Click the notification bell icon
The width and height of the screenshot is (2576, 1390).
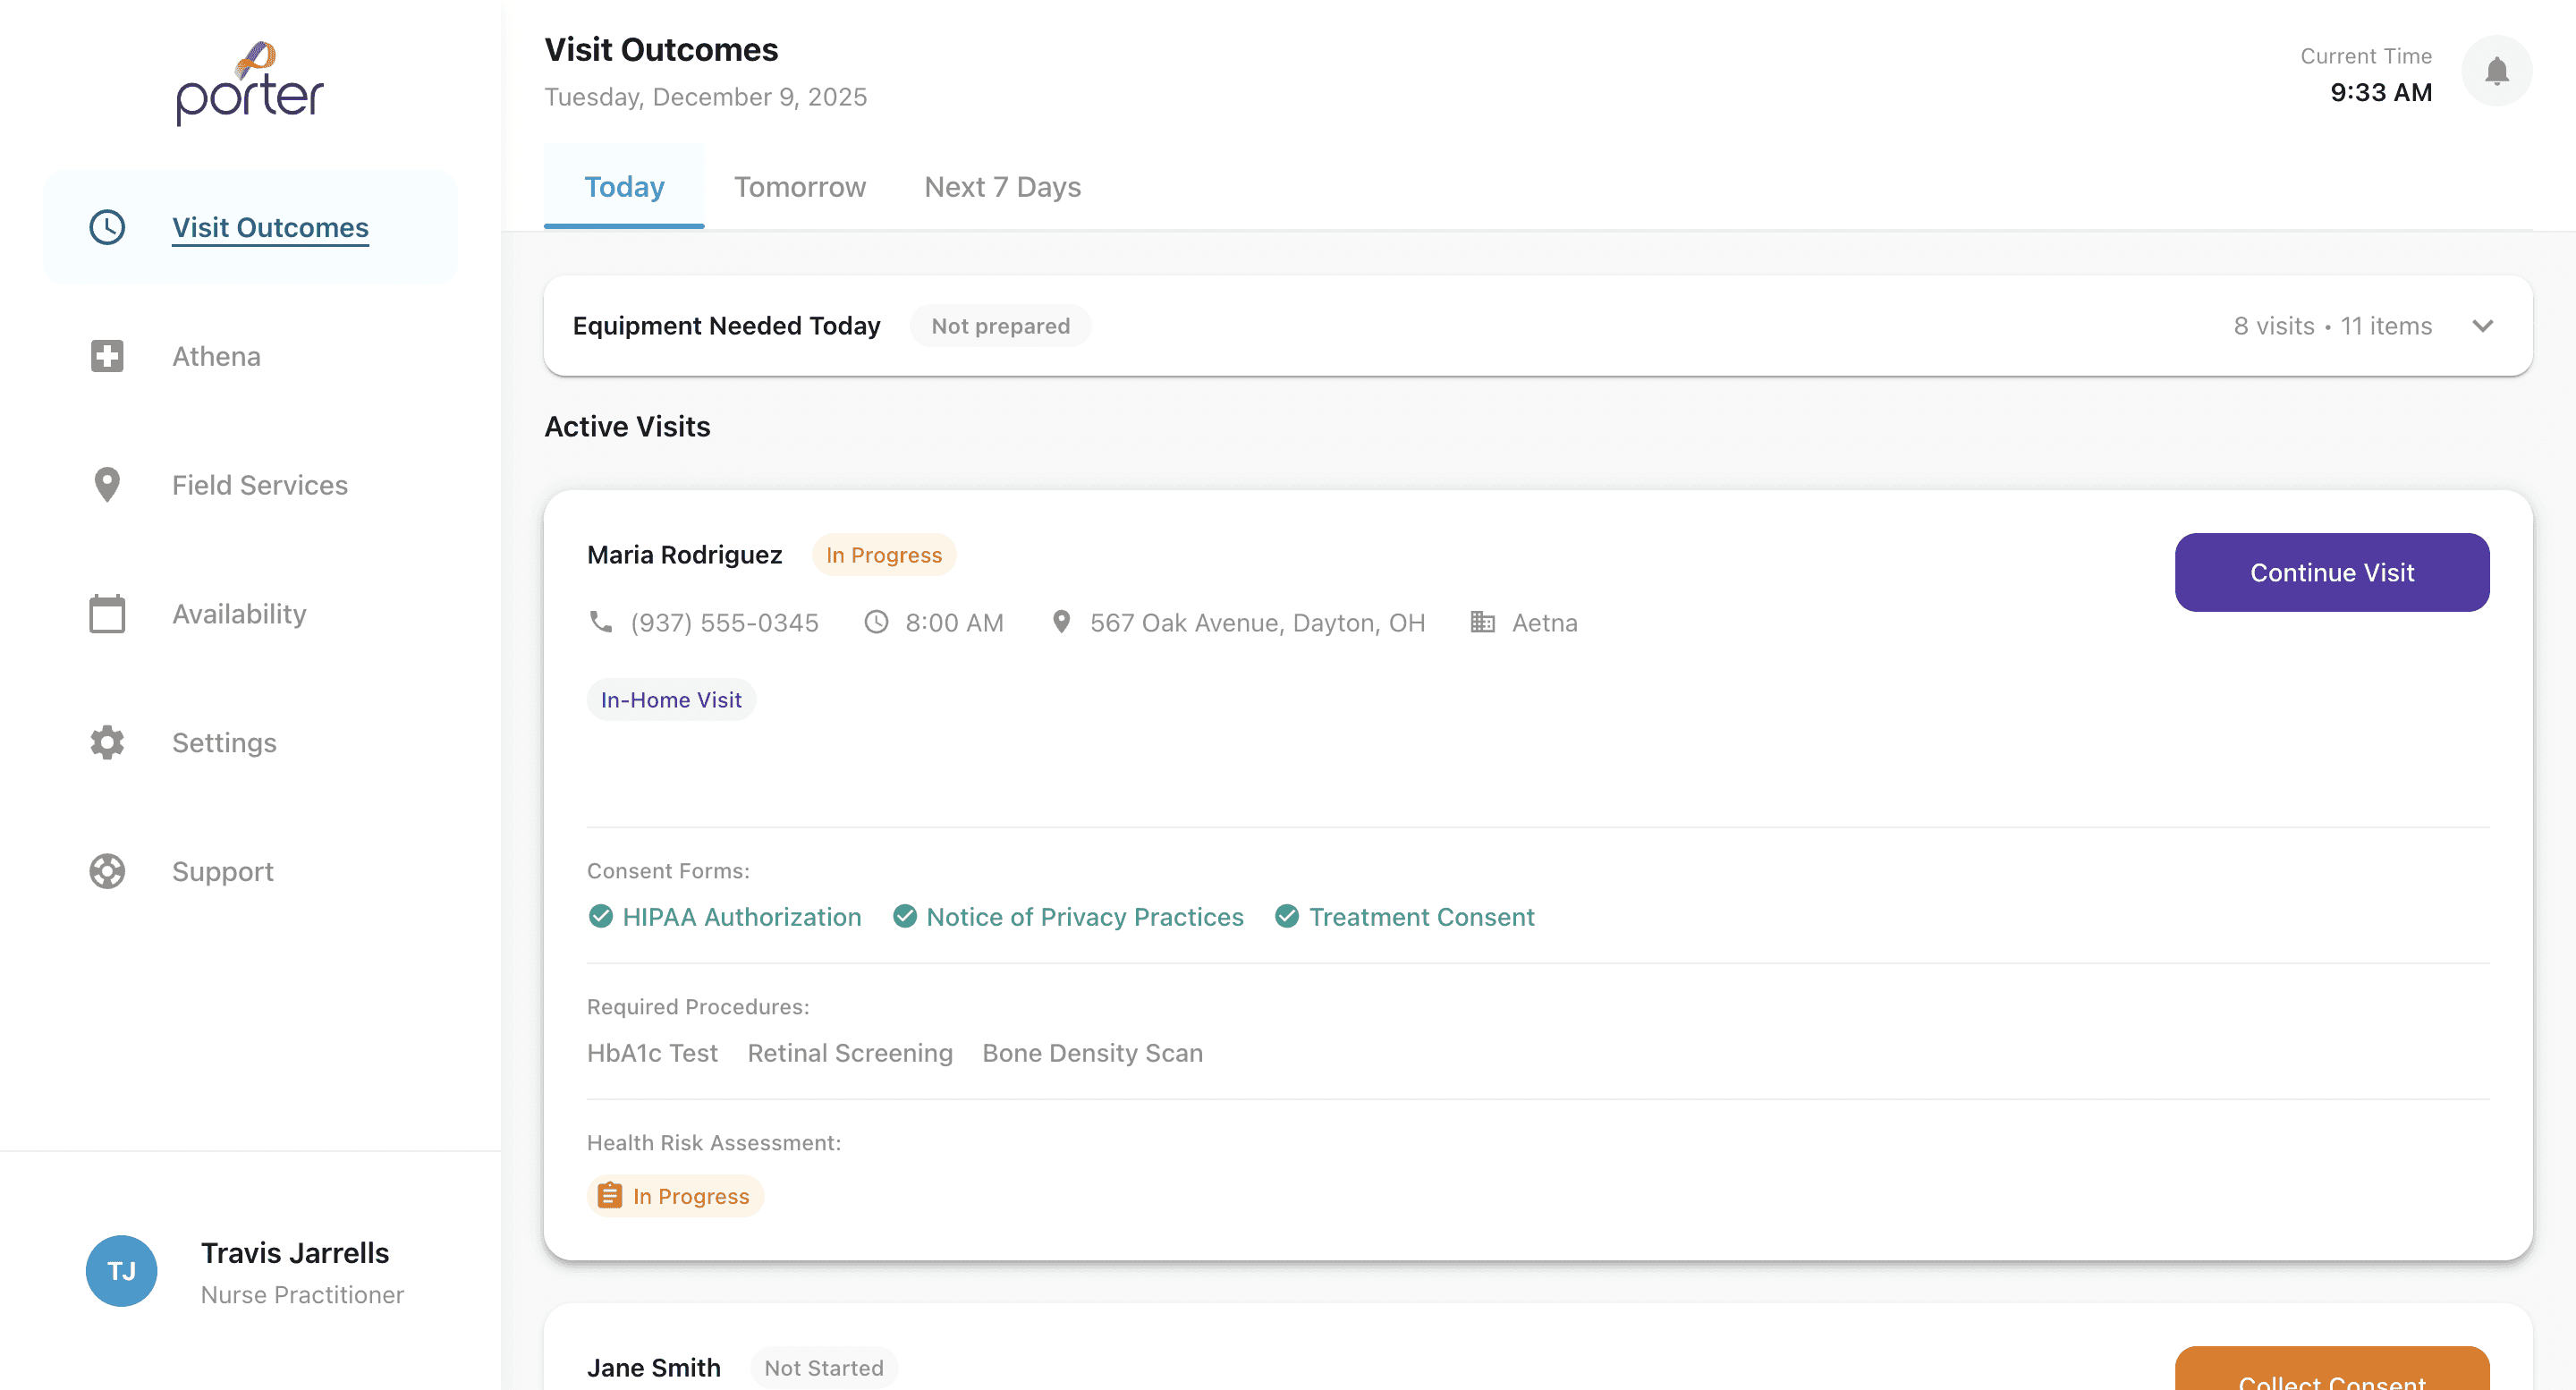coord(2496,71)
